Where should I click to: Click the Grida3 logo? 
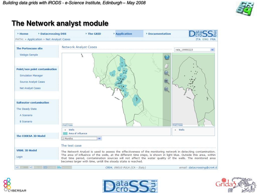(x=236, y=185)
